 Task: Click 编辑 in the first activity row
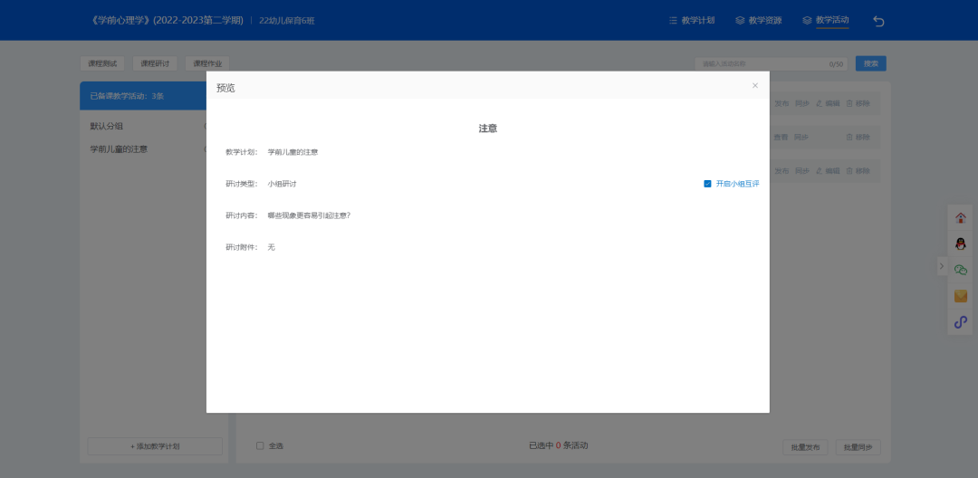pos(828,103)
